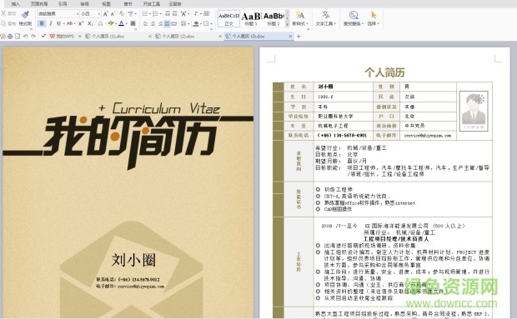Toggle superscript X² formatting

(81, 23)
